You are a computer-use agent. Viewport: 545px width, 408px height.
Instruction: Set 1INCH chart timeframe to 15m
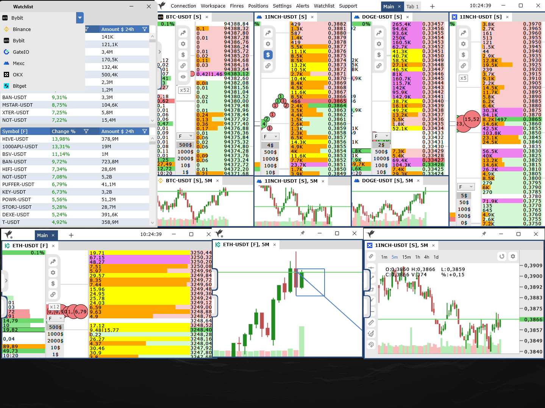coord(406,257)
